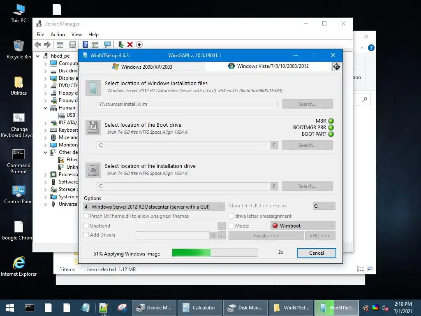This screenshot has width=421, height=316.
Task: Click the Properties sheet icon in Device Manager toolbar
Action: click(x=72, y=44)
